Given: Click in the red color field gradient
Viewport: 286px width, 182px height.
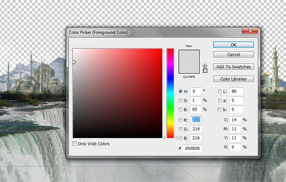Looking at the screenshot, I should pos(117,93).
